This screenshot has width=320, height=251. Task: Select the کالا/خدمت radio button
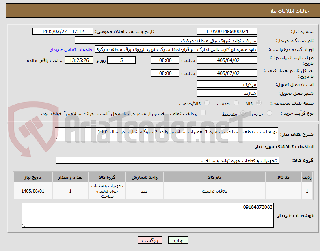pos(207,103)
